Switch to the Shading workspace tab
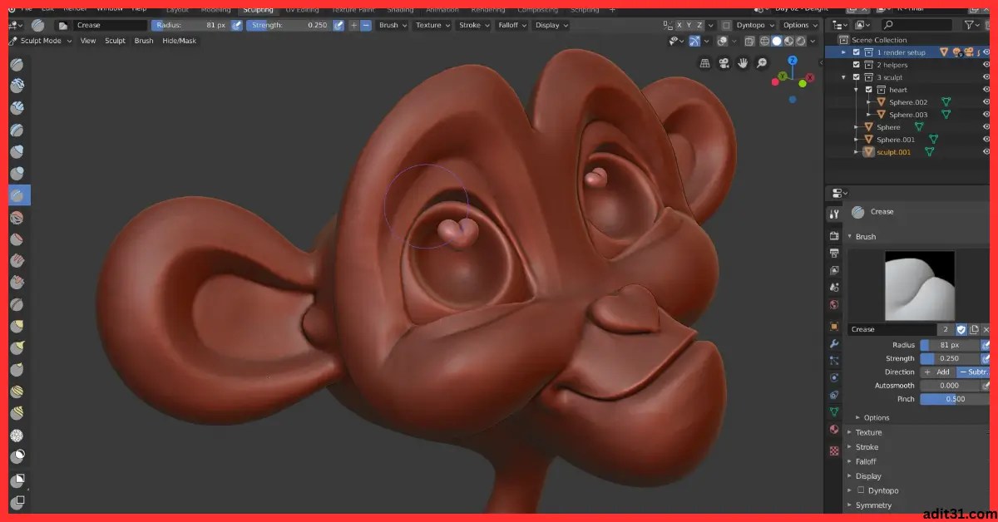Image resolution: width=998 pixels, height=522 pixels. (401, 10)
